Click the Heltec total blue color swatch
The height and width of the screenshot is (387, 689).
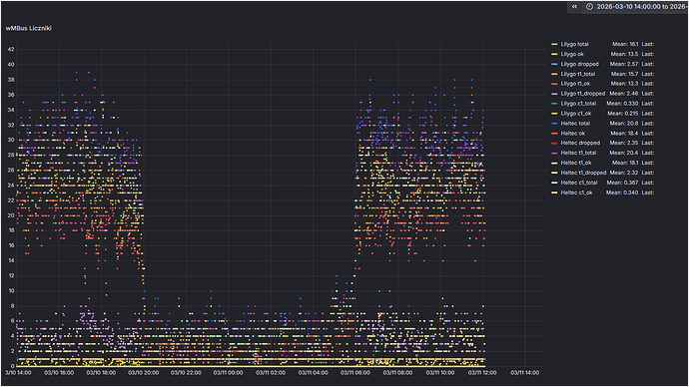click(x=554, y=124)
